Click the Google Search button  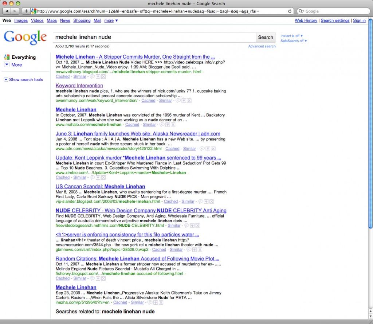point(266,38)
